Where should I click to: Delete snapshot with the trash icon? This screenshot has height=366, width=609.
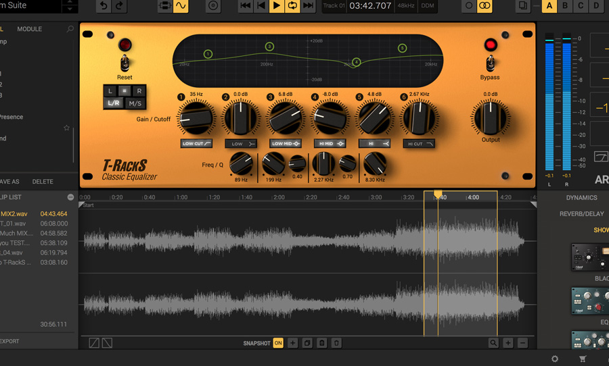[337, 343]
